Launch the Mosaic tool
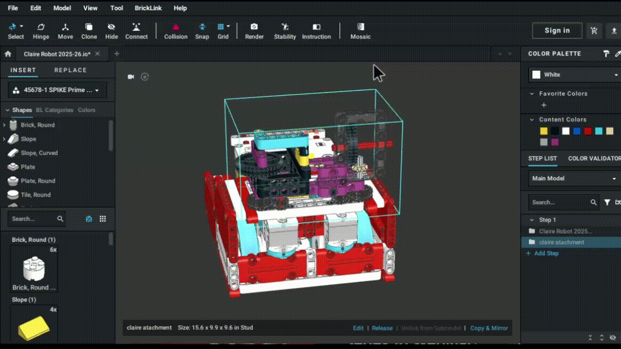Screen dimensions: 621x349 [x=360, y=30]
